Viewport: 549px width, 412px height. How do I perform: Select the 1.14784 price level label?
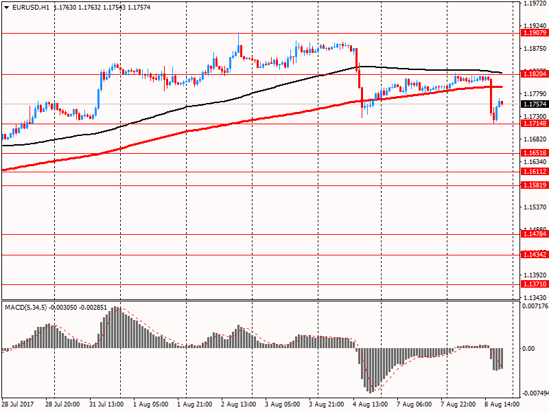pos(535,234)
